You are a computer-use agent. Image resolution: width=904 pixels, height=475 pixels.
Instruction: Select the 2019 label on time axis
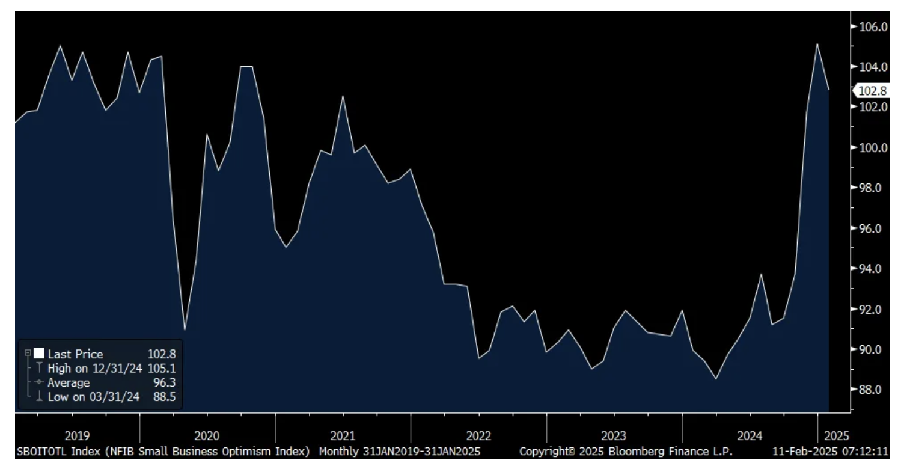click(77, 436)
